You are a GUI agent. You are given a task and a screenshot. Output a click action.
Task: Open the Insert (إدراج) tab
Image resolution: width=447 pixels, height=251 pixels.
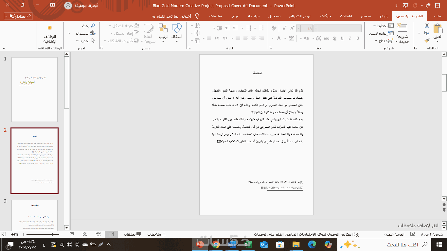(x=384, y=16)
